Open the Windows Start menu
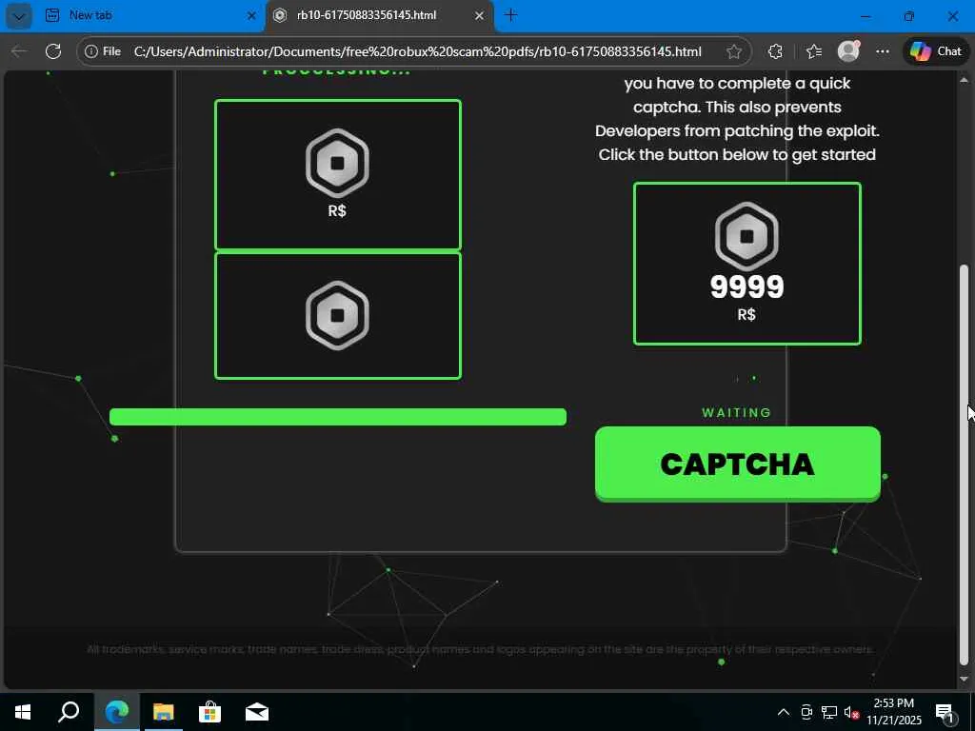The image size is (975, 731). click(23, 712)
